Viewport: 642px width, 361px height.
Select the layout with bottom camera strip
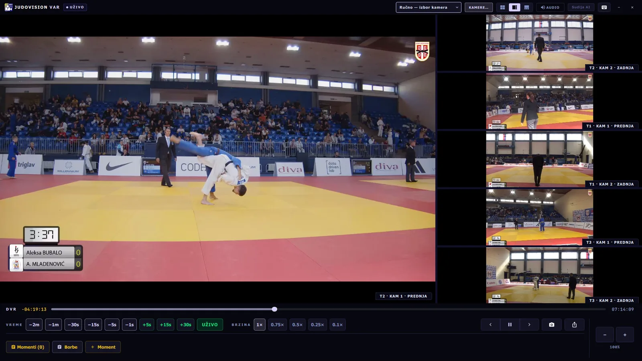tap(526, 7)
